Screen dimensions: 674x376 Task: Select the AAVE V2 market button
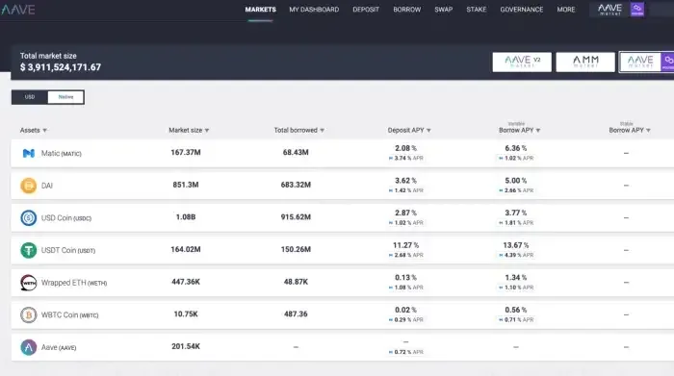[x=522, y=62]
